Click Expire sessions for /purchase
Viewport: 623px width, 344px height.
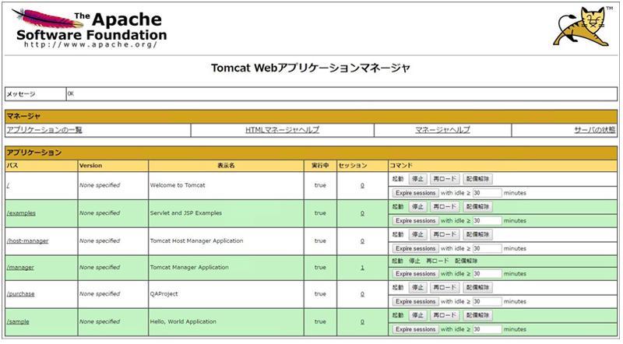point(416,302)
